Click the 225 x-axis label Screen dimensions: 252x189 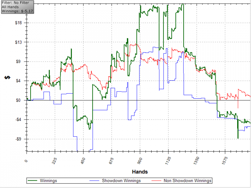(54, 161)
